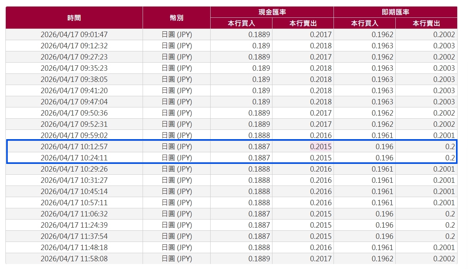Click spot buy 0.1962 in 09:01:47 row
Screen dimensions: 468x269
point(383,34)
